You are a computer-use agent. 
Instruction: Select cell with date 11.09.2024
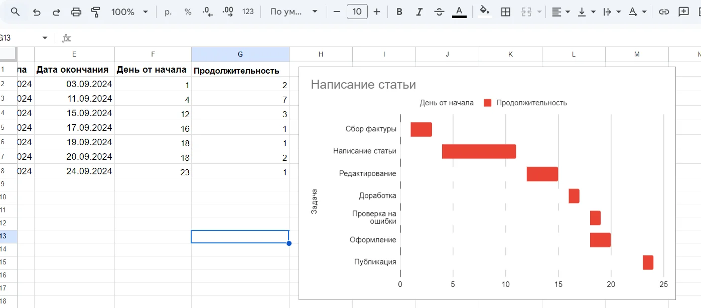(x=74, y=99)
